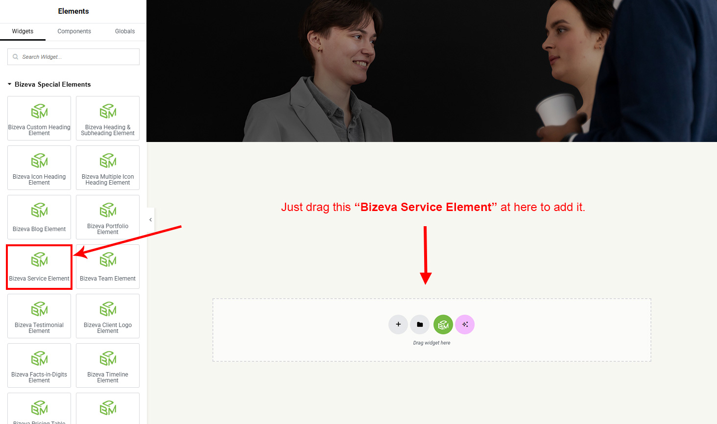The image size is (717, 424).
Task: Click the plus Add New Section button
Action: [398, 324]
